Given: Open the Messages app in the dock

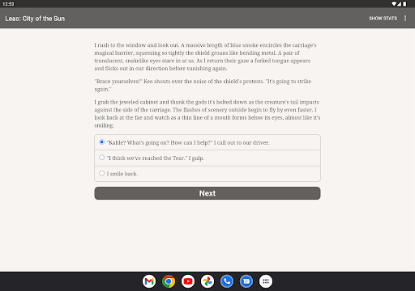Looking at the screenshot, I should 246,281.
